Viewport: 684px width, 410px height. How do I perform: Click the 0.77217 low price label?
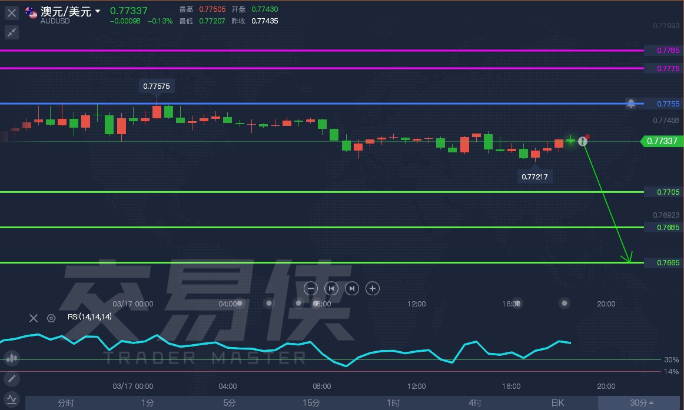tap(534, 176)
